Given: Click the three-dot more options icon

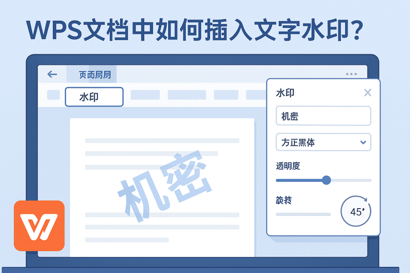Looking at the screenshot, I should click(351, 74).
